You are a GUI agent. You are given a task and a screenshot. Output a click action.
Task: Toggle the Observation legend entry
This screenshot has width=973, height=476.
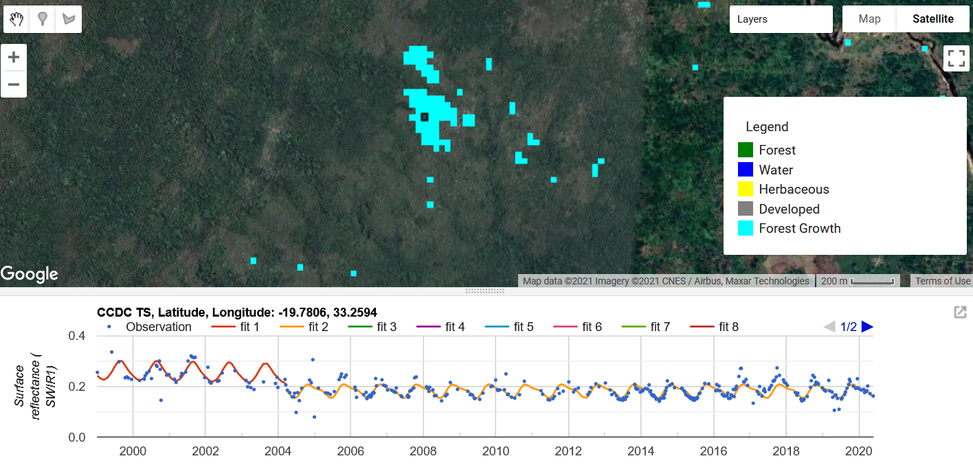150,327
